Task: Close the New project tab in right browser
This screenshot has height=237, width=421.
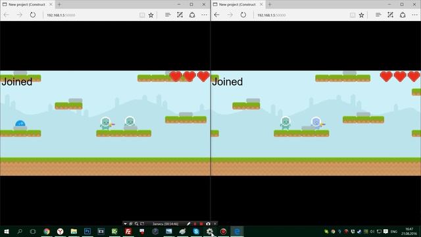Action: pyautogui.click(x=261, y=5)
